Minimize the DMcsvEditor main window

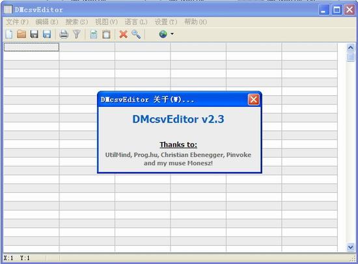point(324,10)
